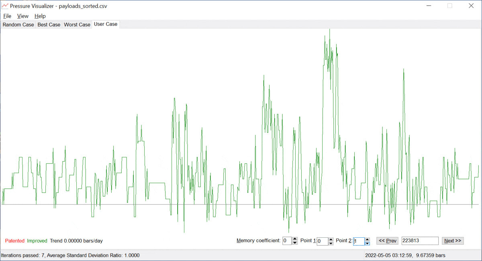The width and height of the screenshot is (482, 261).
Task: Focus the Point 2 value field
Action: click(359, 241)
